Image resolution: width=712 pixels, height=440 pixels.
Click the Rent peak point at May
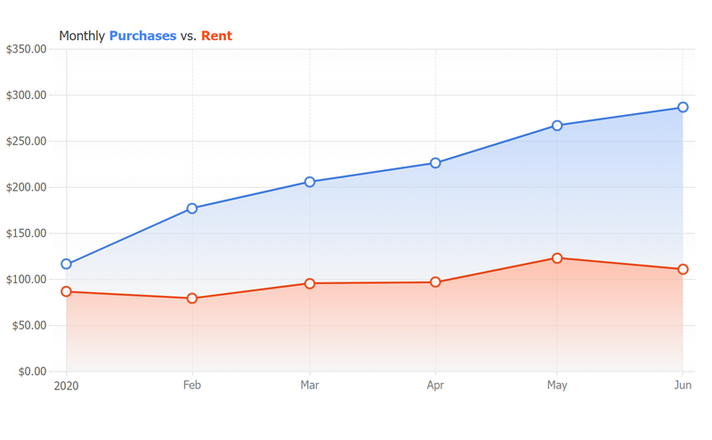pos(557,258)
